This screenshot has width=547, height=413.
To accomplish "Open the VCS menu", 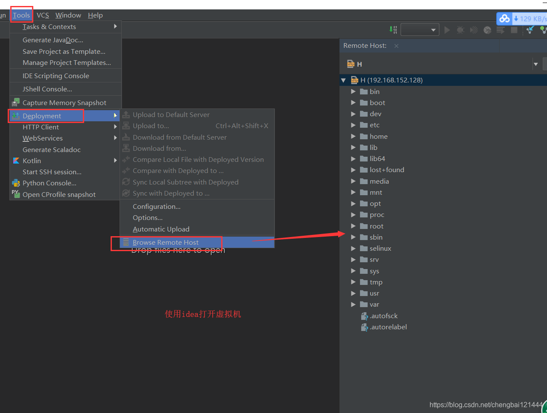I will [x=43, y=15].
